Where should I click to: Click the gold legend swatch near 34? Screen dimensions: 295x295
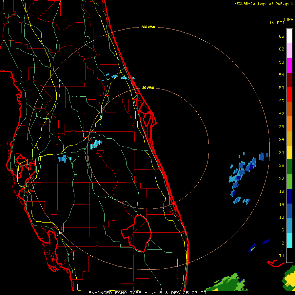coord(289,139)
